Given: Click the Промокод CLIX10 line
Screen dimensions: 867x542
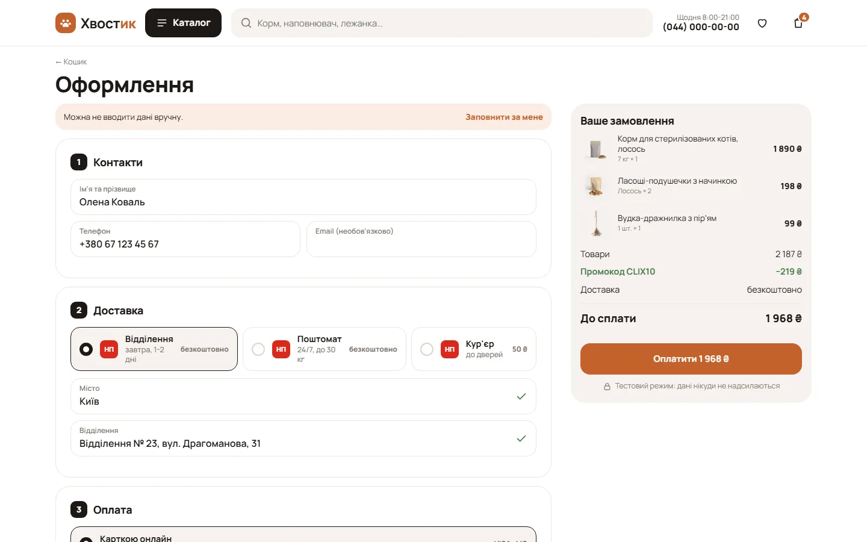Looking at the screenshot, I should (618, 272).
